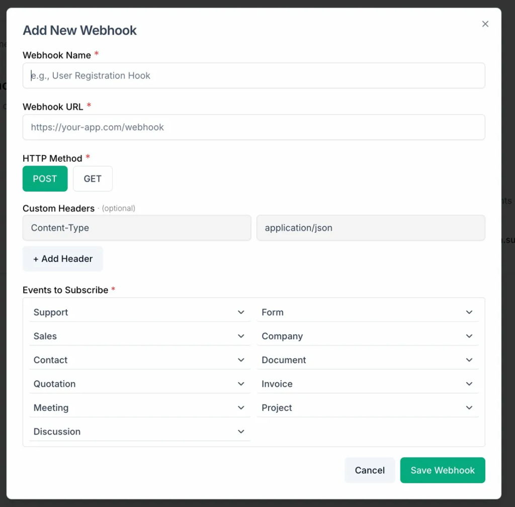Click the + Add Header button
The width and height of the screenshot is (515, 507).
pyautogui.click(x=63, y=259)
